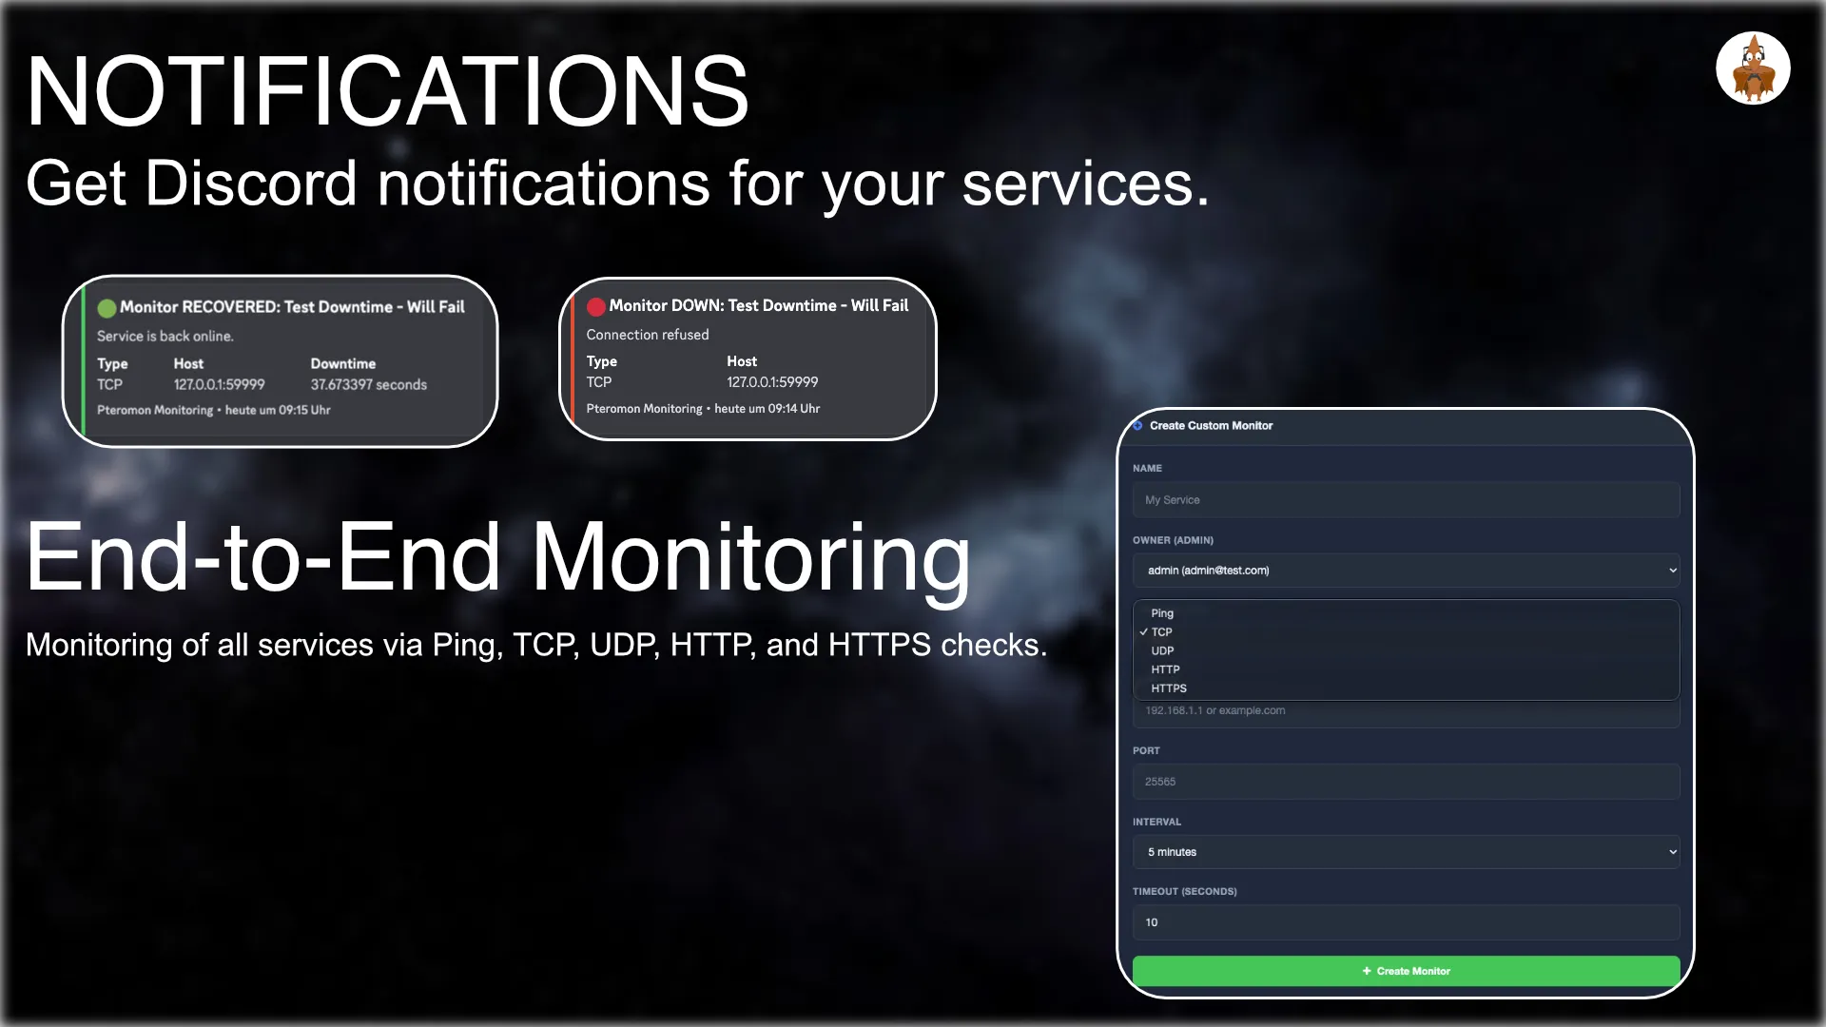
Task: Select Ping from the type list
Action: point(1162,613)
